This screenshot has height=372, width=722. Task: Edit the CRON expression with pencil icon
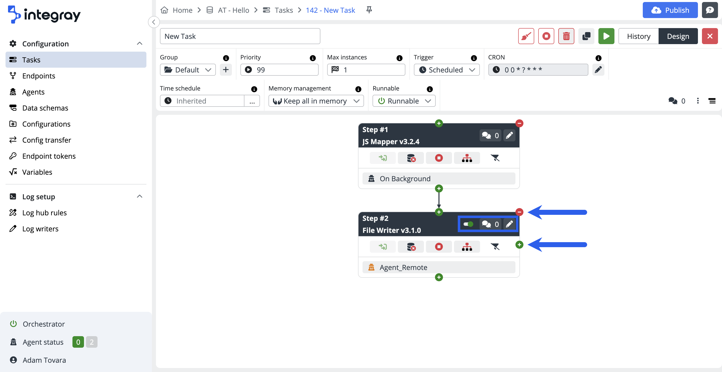598,69
